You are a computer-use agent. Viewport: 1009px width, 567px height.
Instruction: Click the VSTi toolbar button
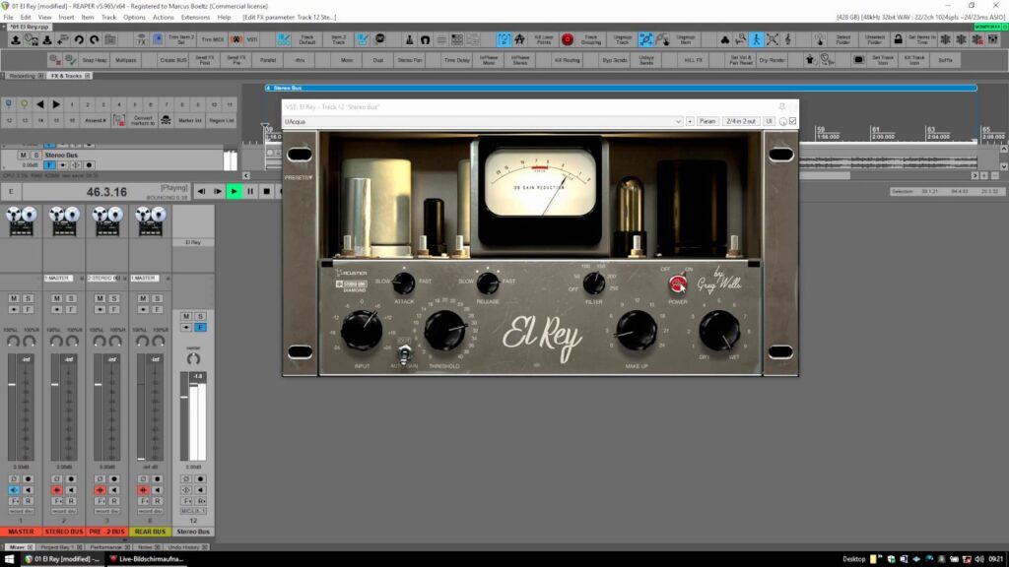pos(252,39)
